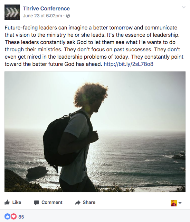Click the sky area of the post photo
The height and width of the screenshot is (222, 190).
point(141,99)
